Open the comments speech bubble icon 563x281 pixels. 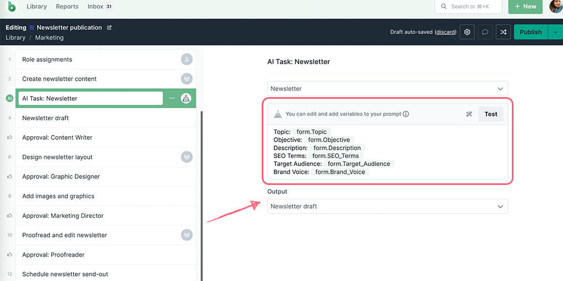[x=485, y=32]
